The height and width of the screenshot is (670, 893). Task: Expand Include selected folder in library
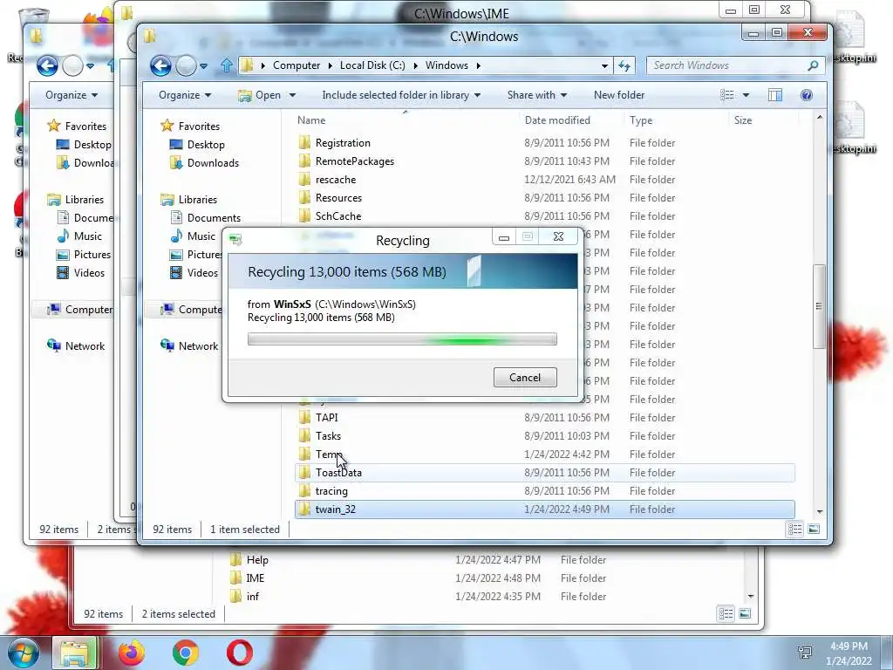tap(401, 95)
